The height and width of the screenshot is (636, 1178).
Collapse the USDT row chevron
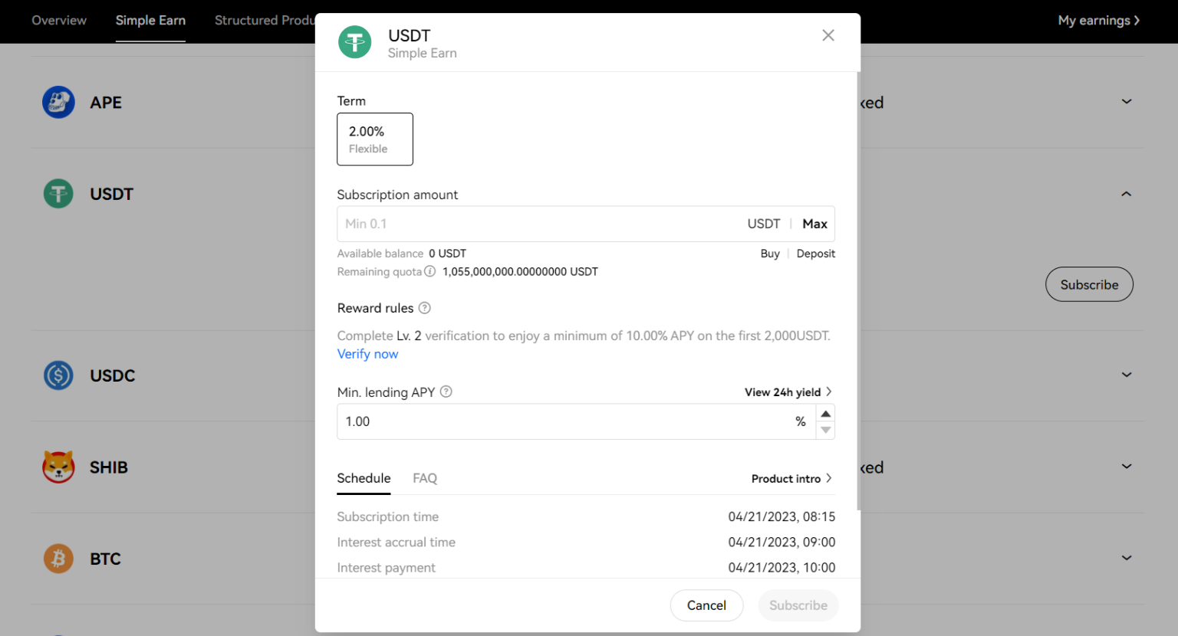1126,194
